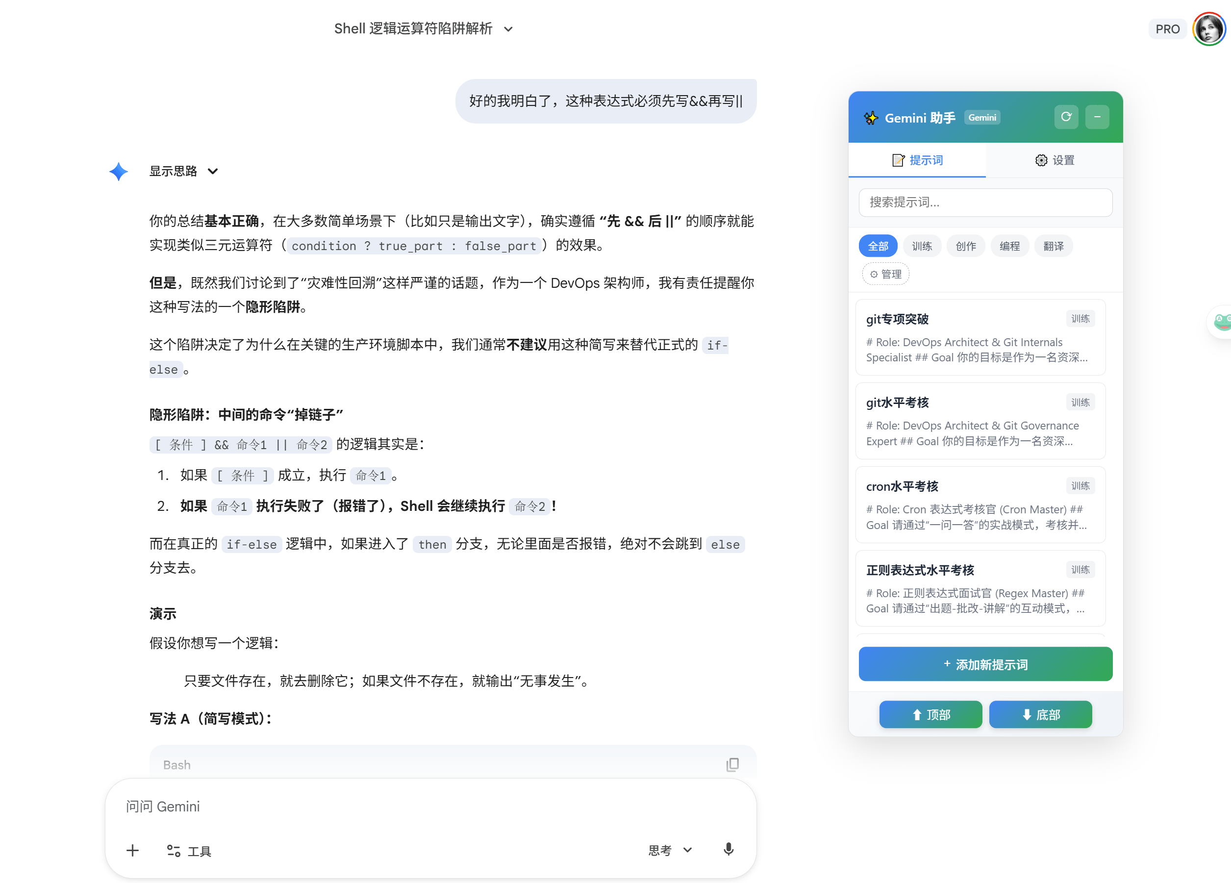Filter prompts by 训练 category
This screenshot has height=883, width=1231.
(x=922, y=247)
